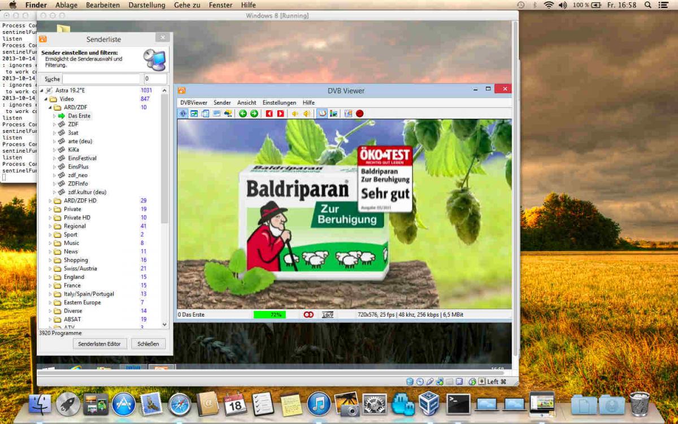
Task: Click the red left arrow toolbar icon
Action: 270,114
